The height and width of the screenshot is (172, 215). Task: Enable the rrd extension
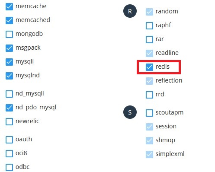(x=149, y=95)
